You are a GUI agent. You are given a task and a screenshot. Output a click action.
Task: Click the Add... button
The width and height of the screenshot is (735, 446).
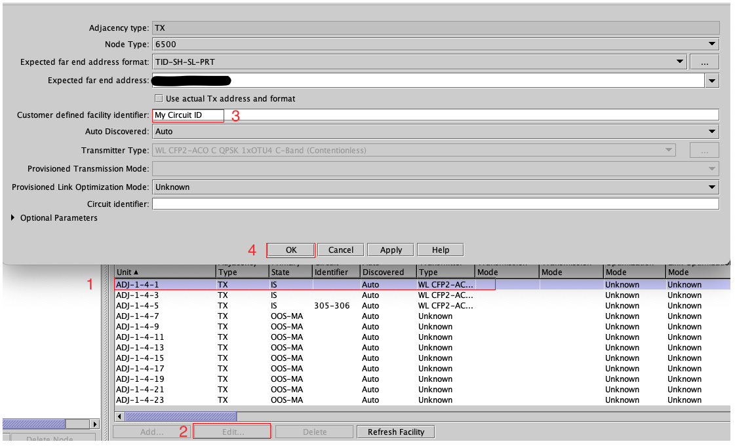point(152,432)
